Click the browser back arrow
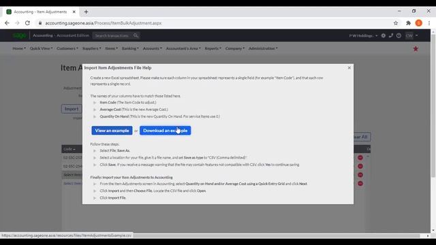 tap(7, 23)
